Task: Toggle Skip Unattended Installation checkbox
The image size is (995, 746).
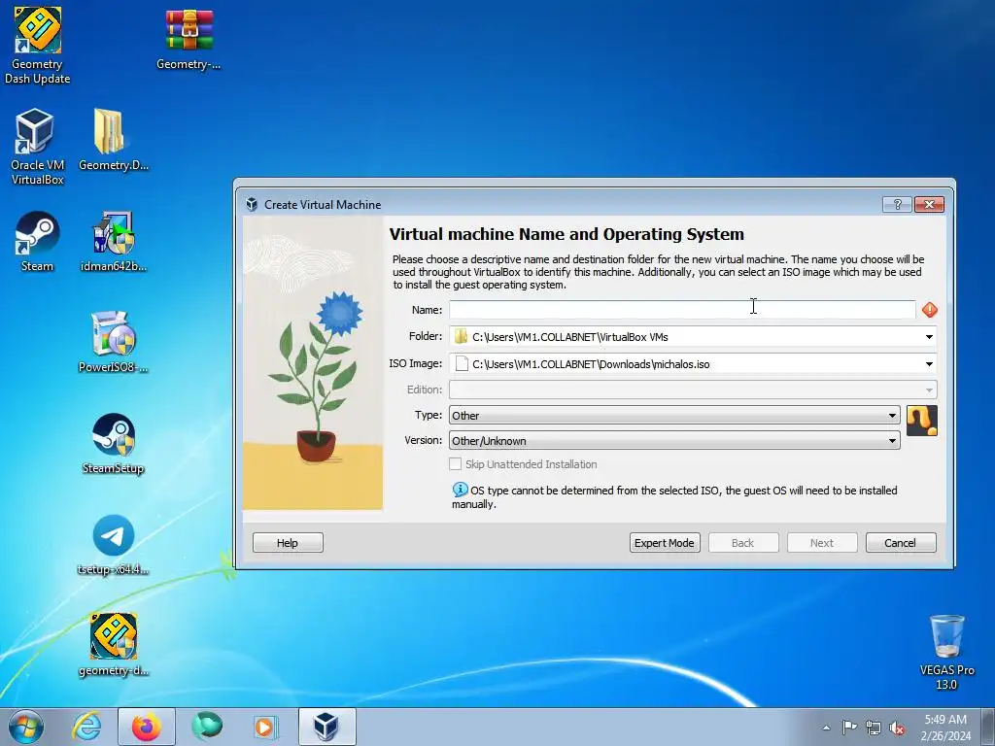Action: pos(455,463)
